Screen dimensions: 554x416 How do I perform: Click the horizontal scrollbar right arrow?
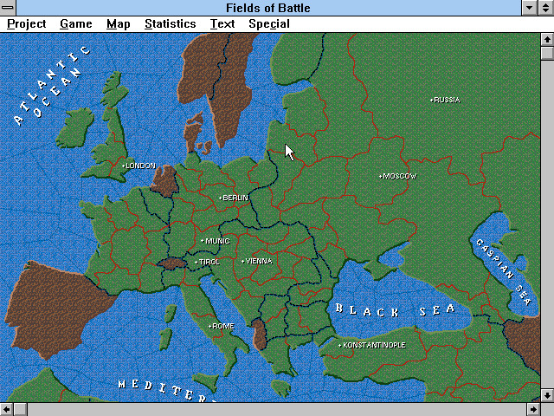pos(533,409)
